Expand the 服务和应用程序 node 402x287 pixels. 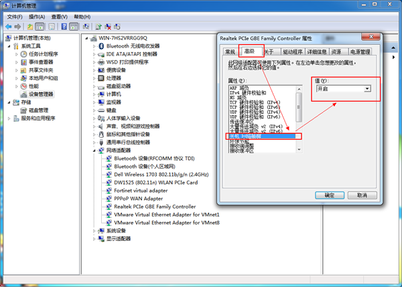click(x=8, y=118)
